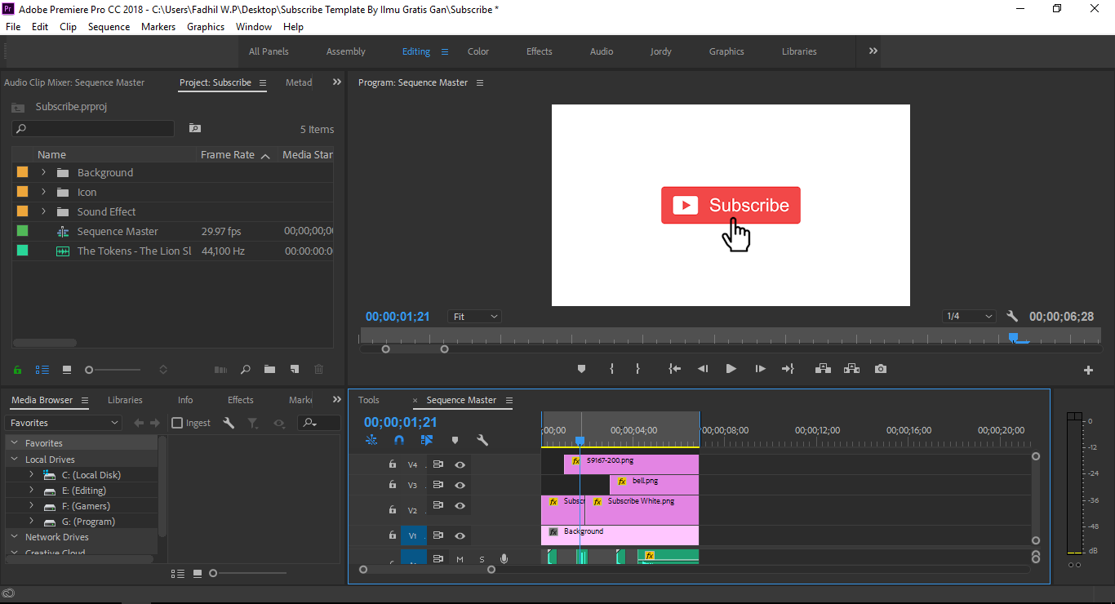
Task: Toggle the V4 track lock
Action: (x=393, y=464)
